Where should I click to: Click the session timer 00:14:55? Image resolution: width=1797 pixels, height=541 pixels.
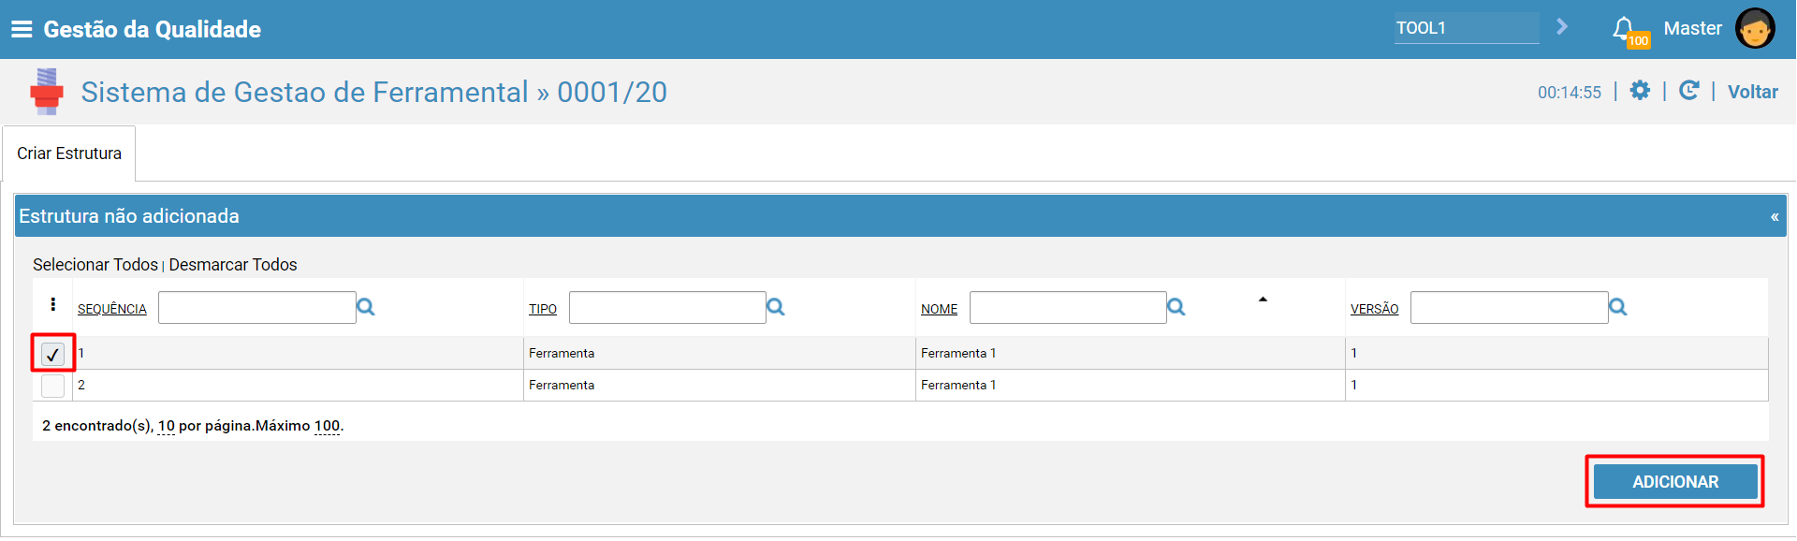coord(1570,92)
